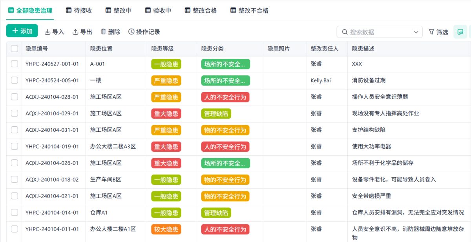Open 操作记录 clock history icon

pos(131,32)
